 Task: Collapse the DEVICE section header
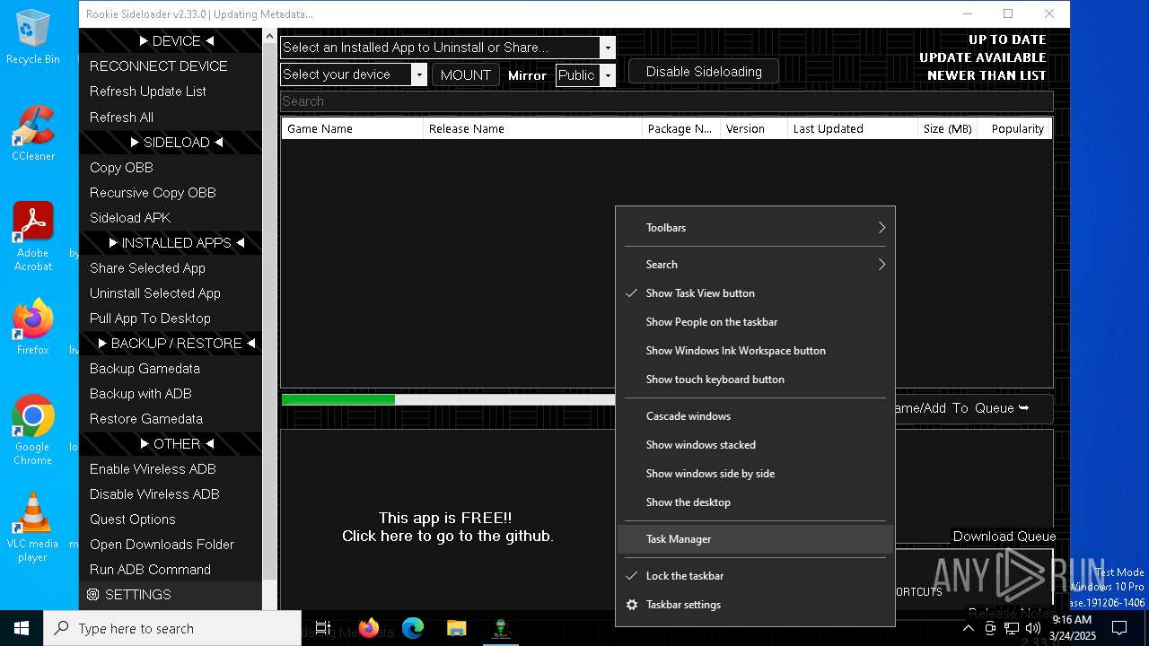point(171,41)
